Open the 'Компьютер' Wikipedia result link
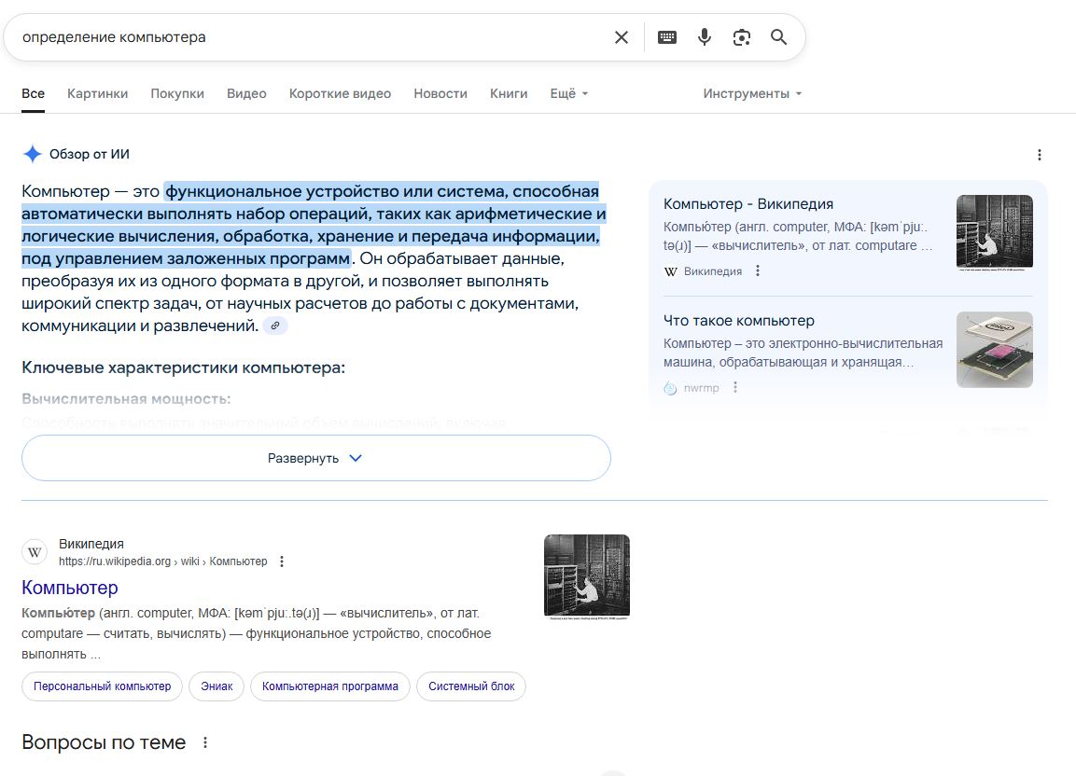Viewport: 1076px width, 776px height. tap(70, 588)
